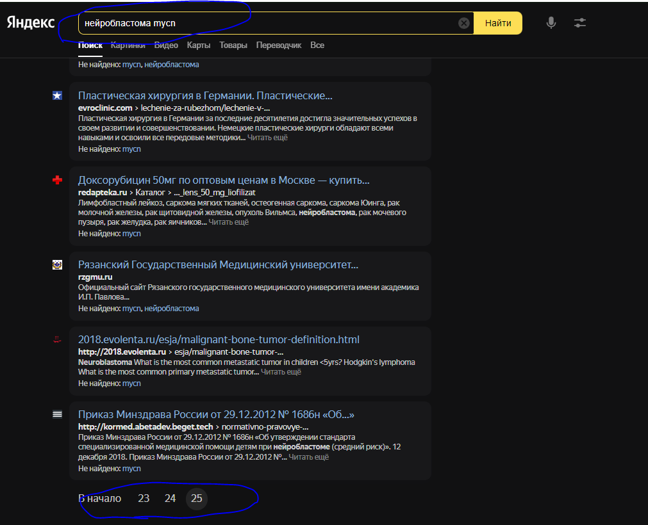Click the rzgmu.ru crest favicon
The width and height of the screenshot is (648, 525).
pyautogui.click(x=57, y=264)
